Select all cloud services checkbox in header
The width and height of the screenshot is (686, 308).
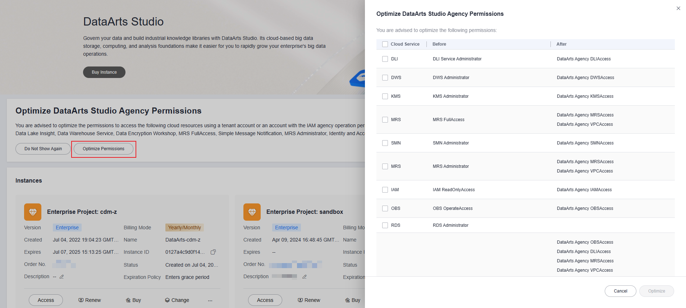pos(385,44)
